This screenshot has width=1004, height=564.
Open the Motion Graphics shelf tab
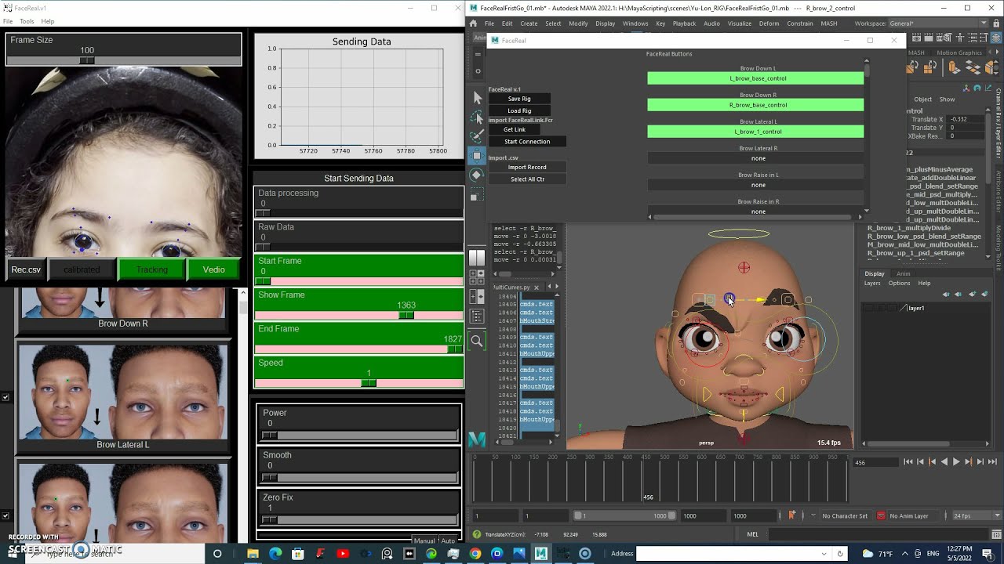(x=959, y=52)
